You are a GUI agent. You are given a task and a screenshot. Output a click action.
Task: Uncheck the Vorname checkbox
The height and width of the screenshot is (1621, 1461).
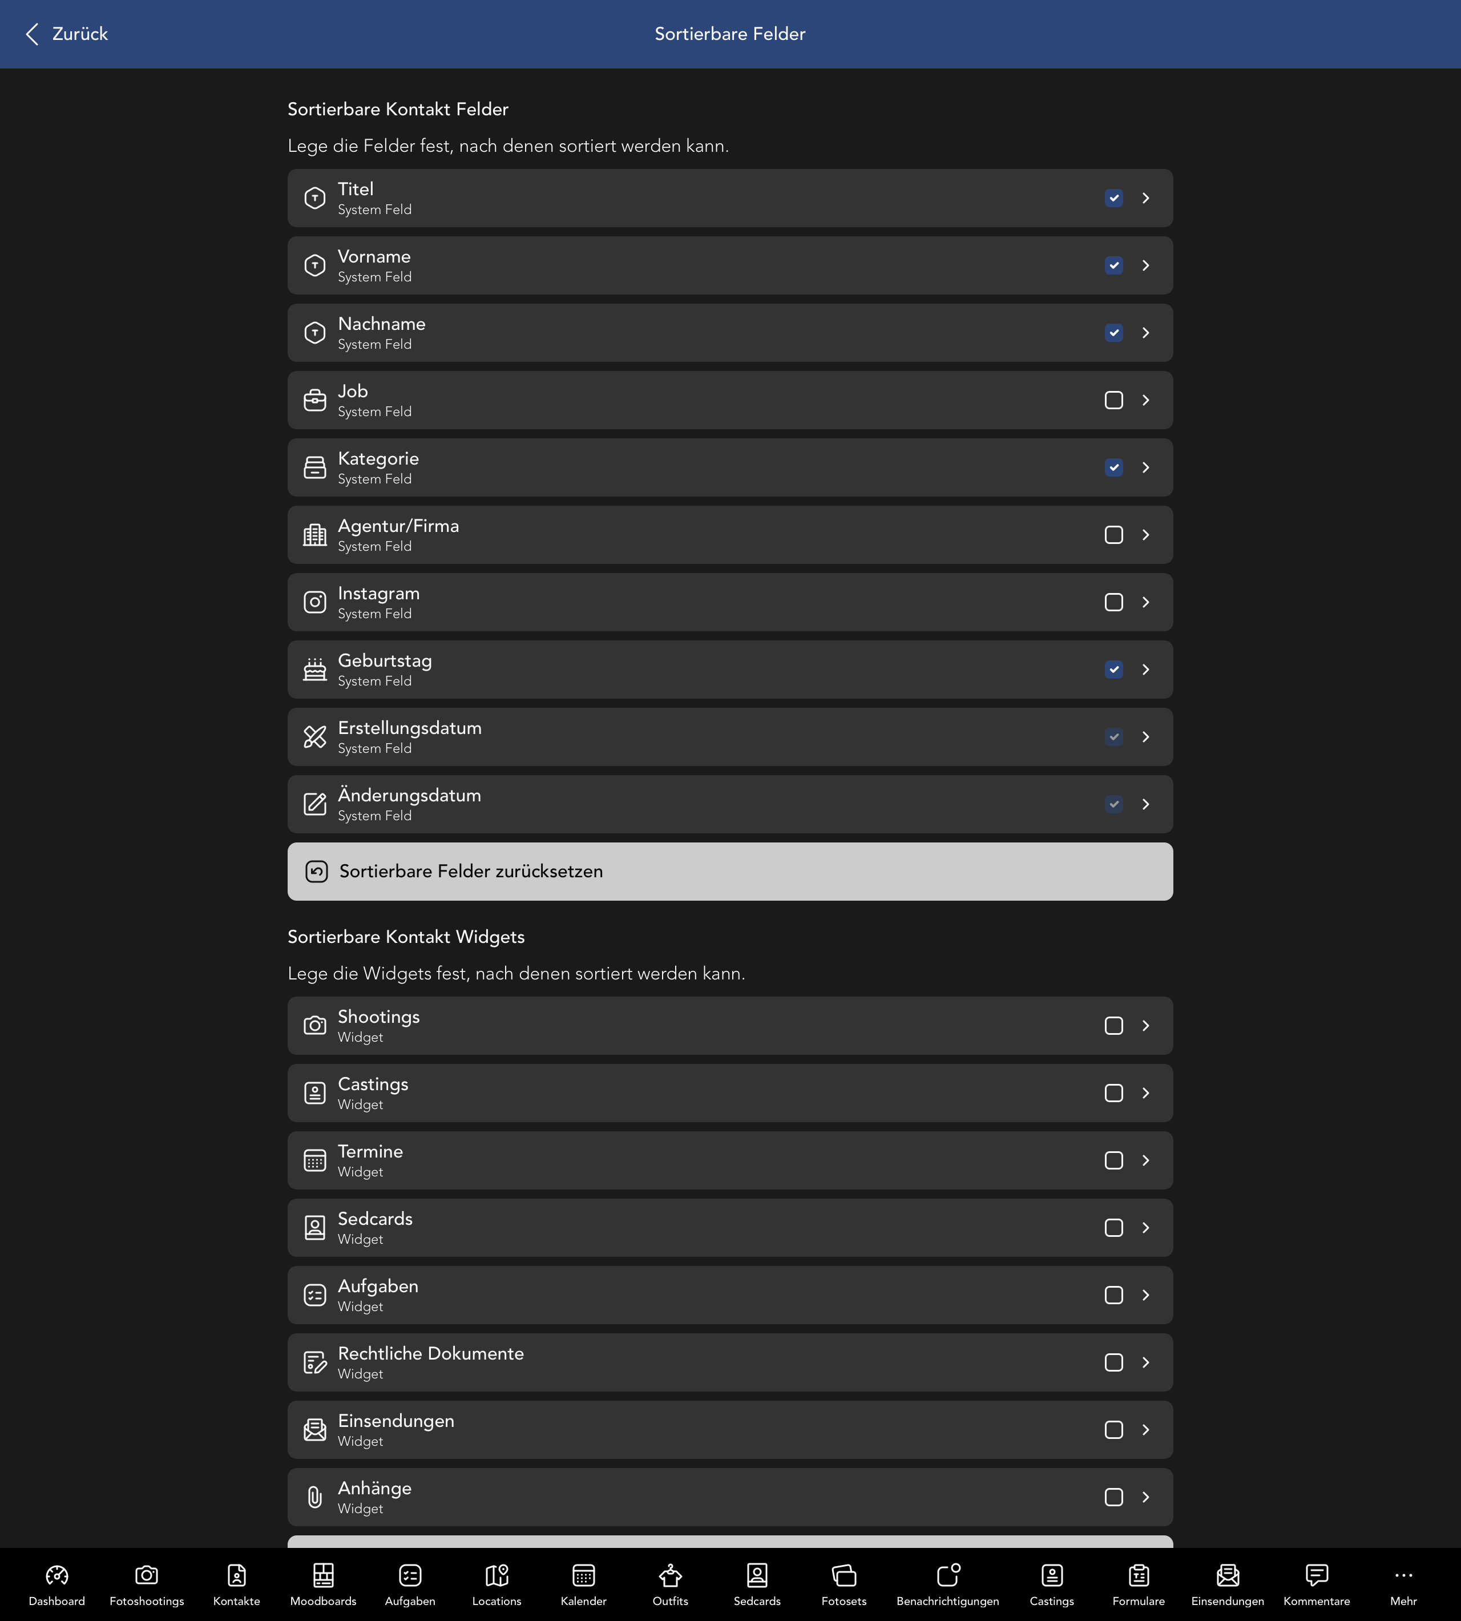click(1113, 266)
